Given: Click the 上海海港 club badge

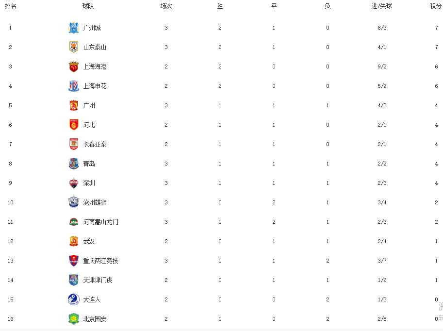Looking at the screenshot, I should click(74, 66).
